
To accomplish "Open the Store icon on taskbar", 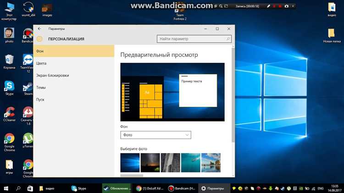I will click(x=30, y=188).
